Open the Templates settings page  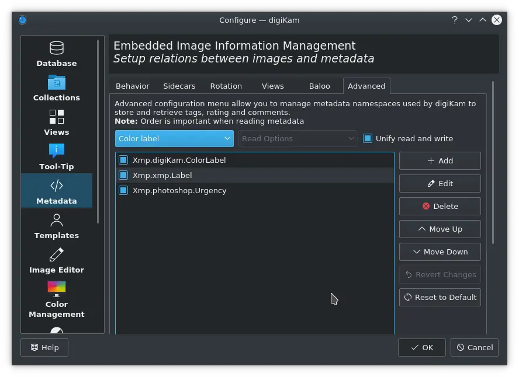(56, 225)
